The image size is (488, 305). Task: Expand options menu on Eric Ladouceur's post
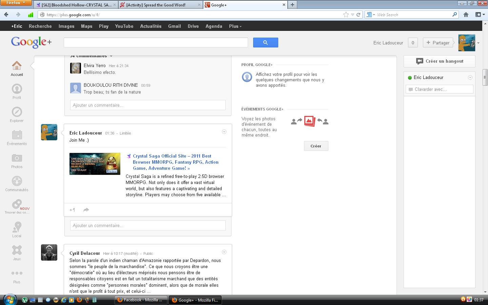[x=224, y=132]
